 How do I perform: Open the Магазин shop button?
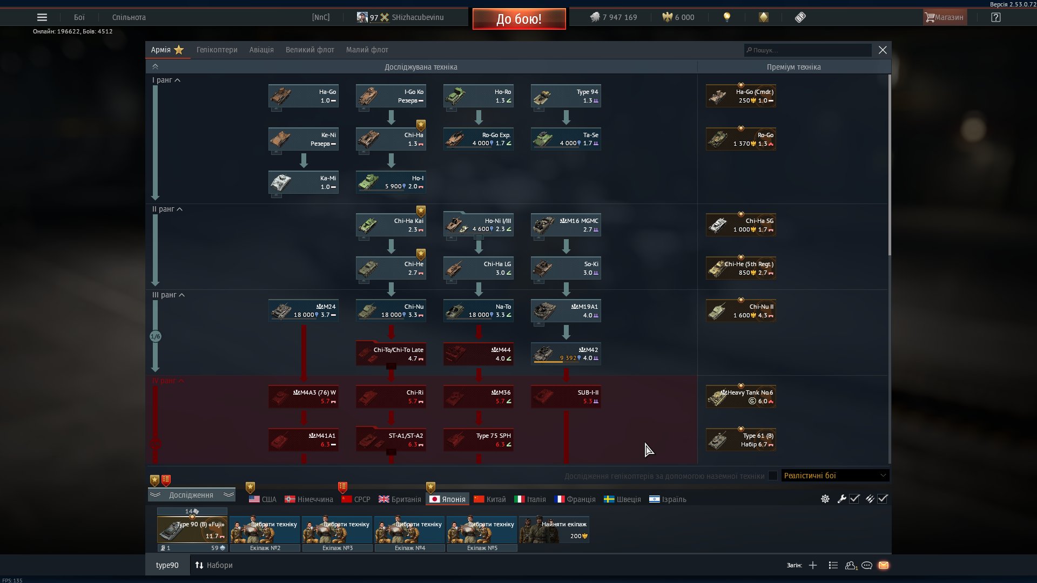[944, 17]
